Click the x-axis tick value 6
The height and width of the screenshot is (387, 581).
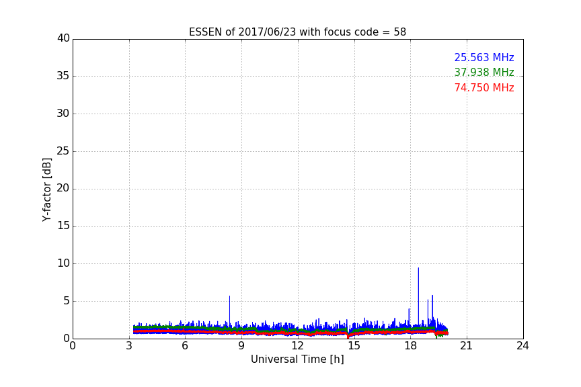(x=185, y=346)
